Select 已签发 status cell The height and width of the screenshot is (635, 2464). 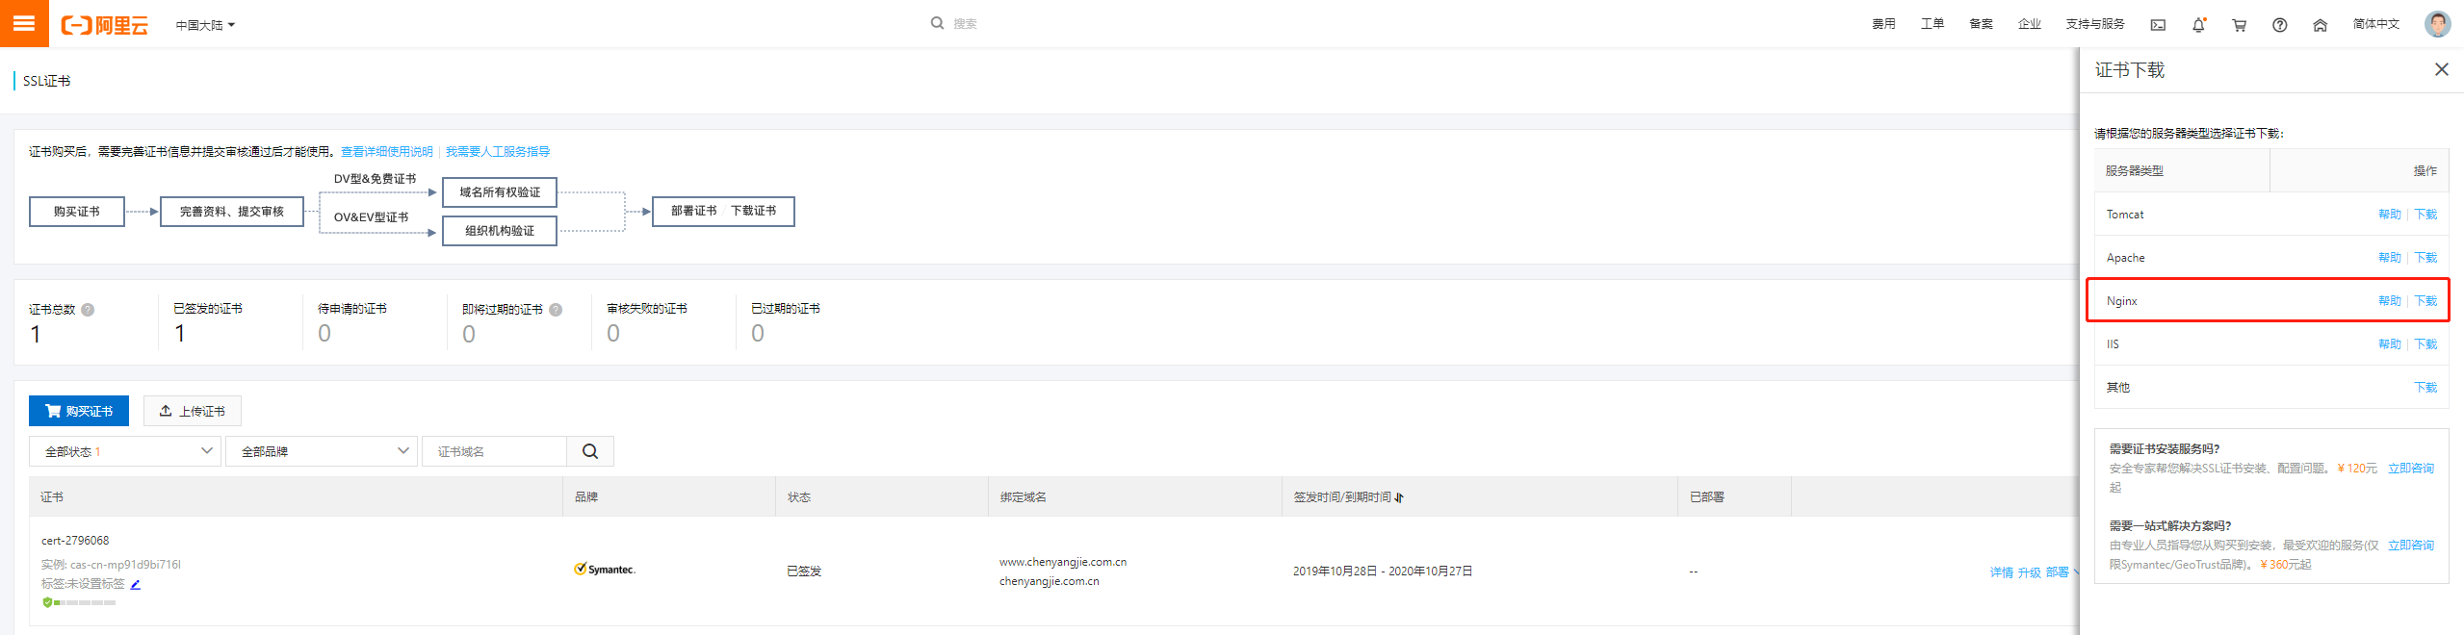(x=804, y=571)
